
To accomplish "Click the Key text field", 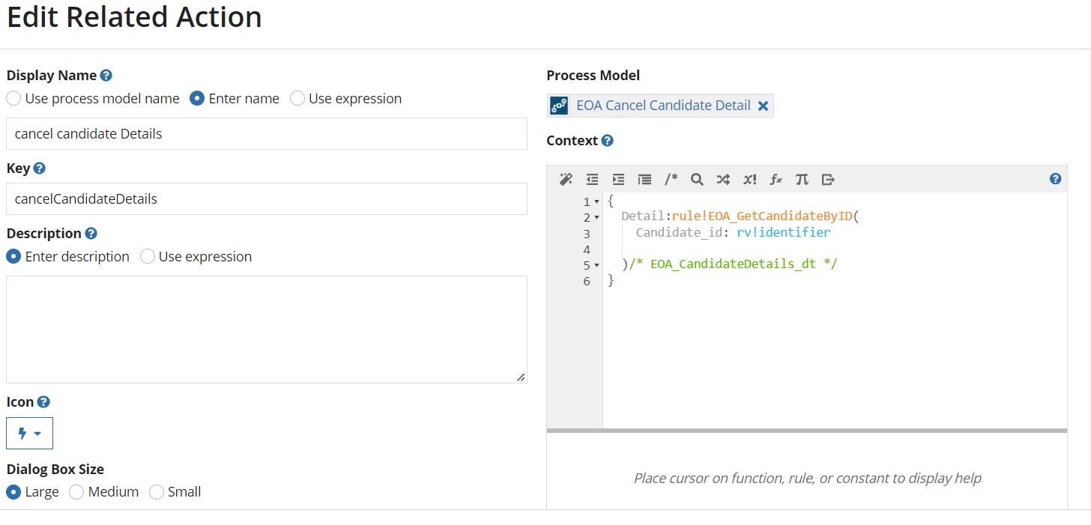I will coord(267,199).
